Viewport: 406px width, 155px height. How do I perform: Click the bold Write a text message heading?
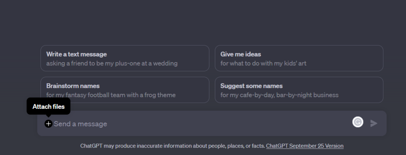point(77,54)
